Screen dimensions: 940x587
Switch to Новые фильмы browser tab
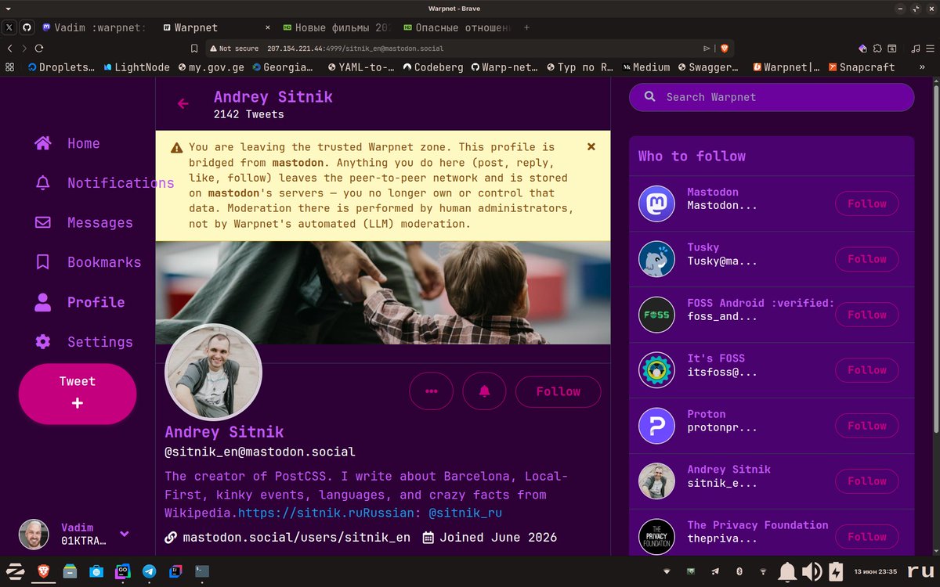tap(337, 27)
